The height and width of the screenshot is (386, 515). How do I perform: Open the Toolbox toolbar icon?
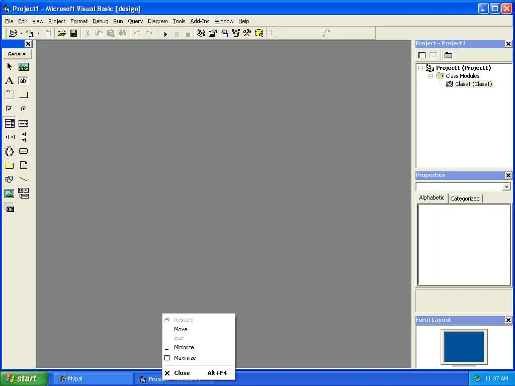click(247, 33)
